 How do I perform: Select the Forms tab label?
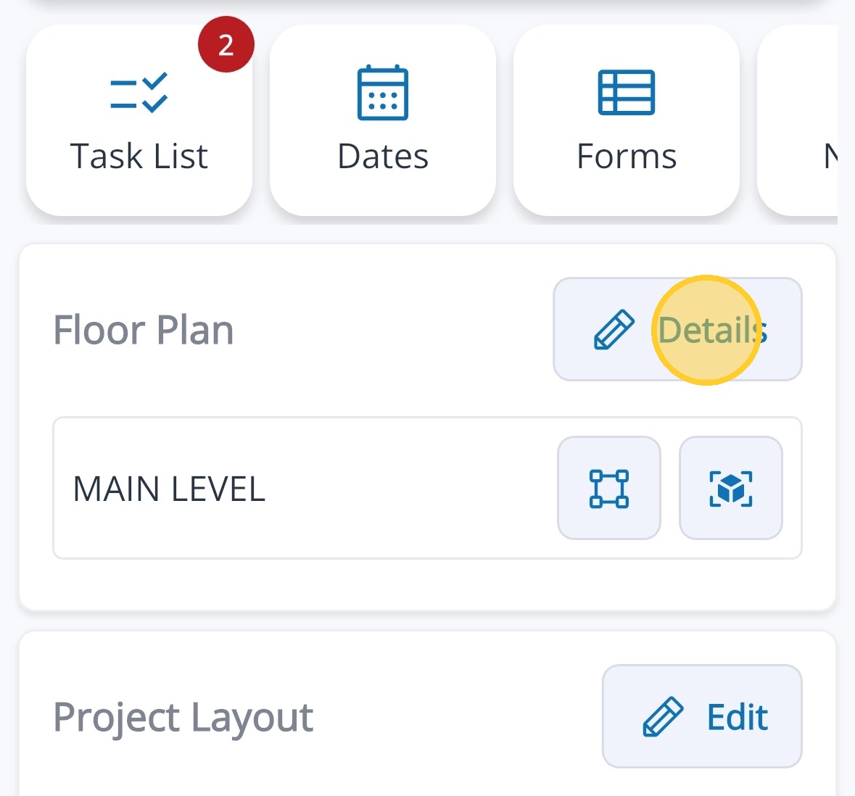click(627, 156)
